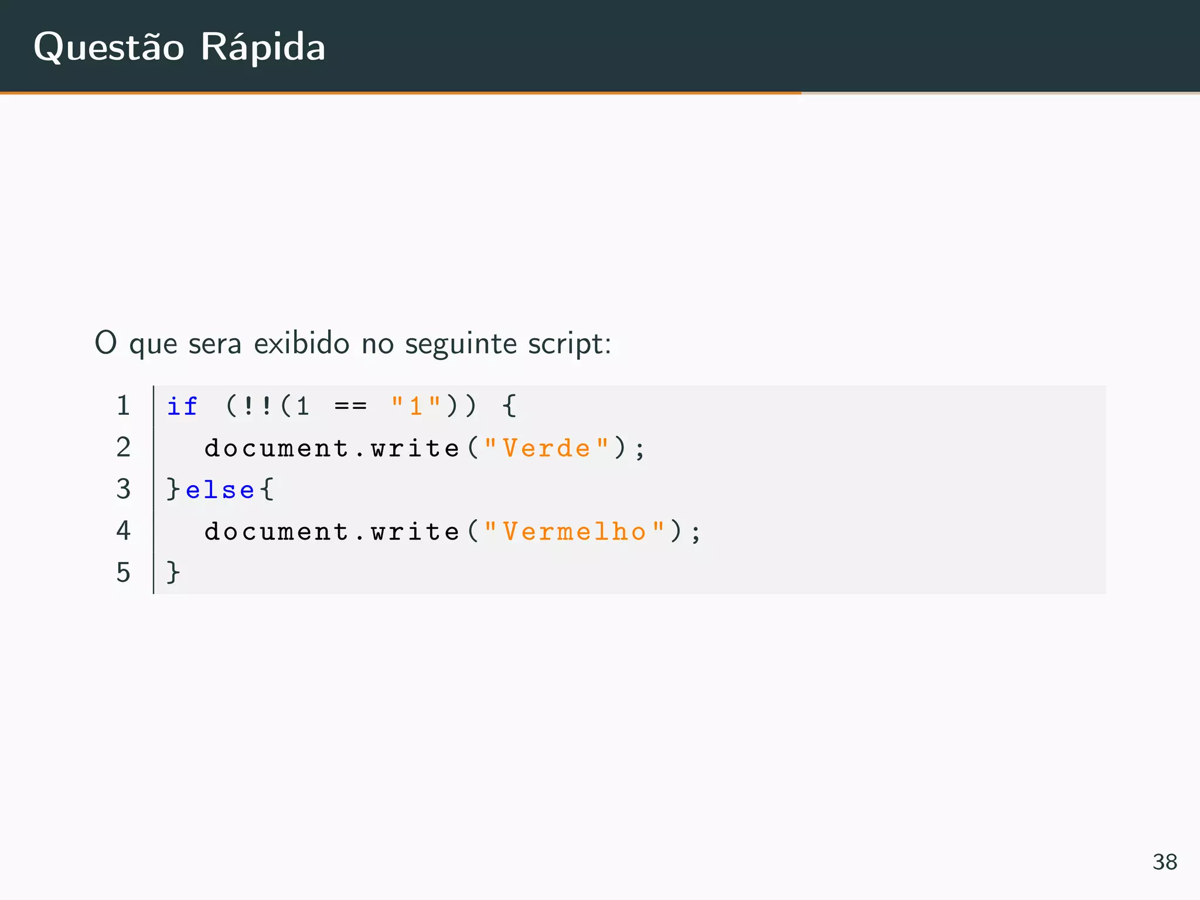Screen dimensions: 1200x900
Task: Click the orange slide progress bar
Action: click(x=401, y=93)
